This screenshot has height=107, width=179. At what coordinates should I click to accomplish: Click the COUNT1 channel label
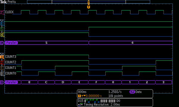[11, 68]
